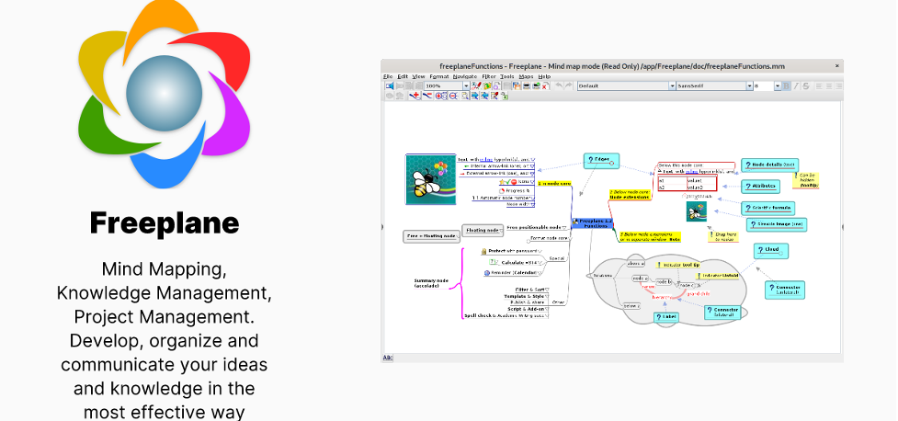Click the blue speaker icon at toolbar start
The width and height of the screenshot is (898, 421).
pos(389,85)
